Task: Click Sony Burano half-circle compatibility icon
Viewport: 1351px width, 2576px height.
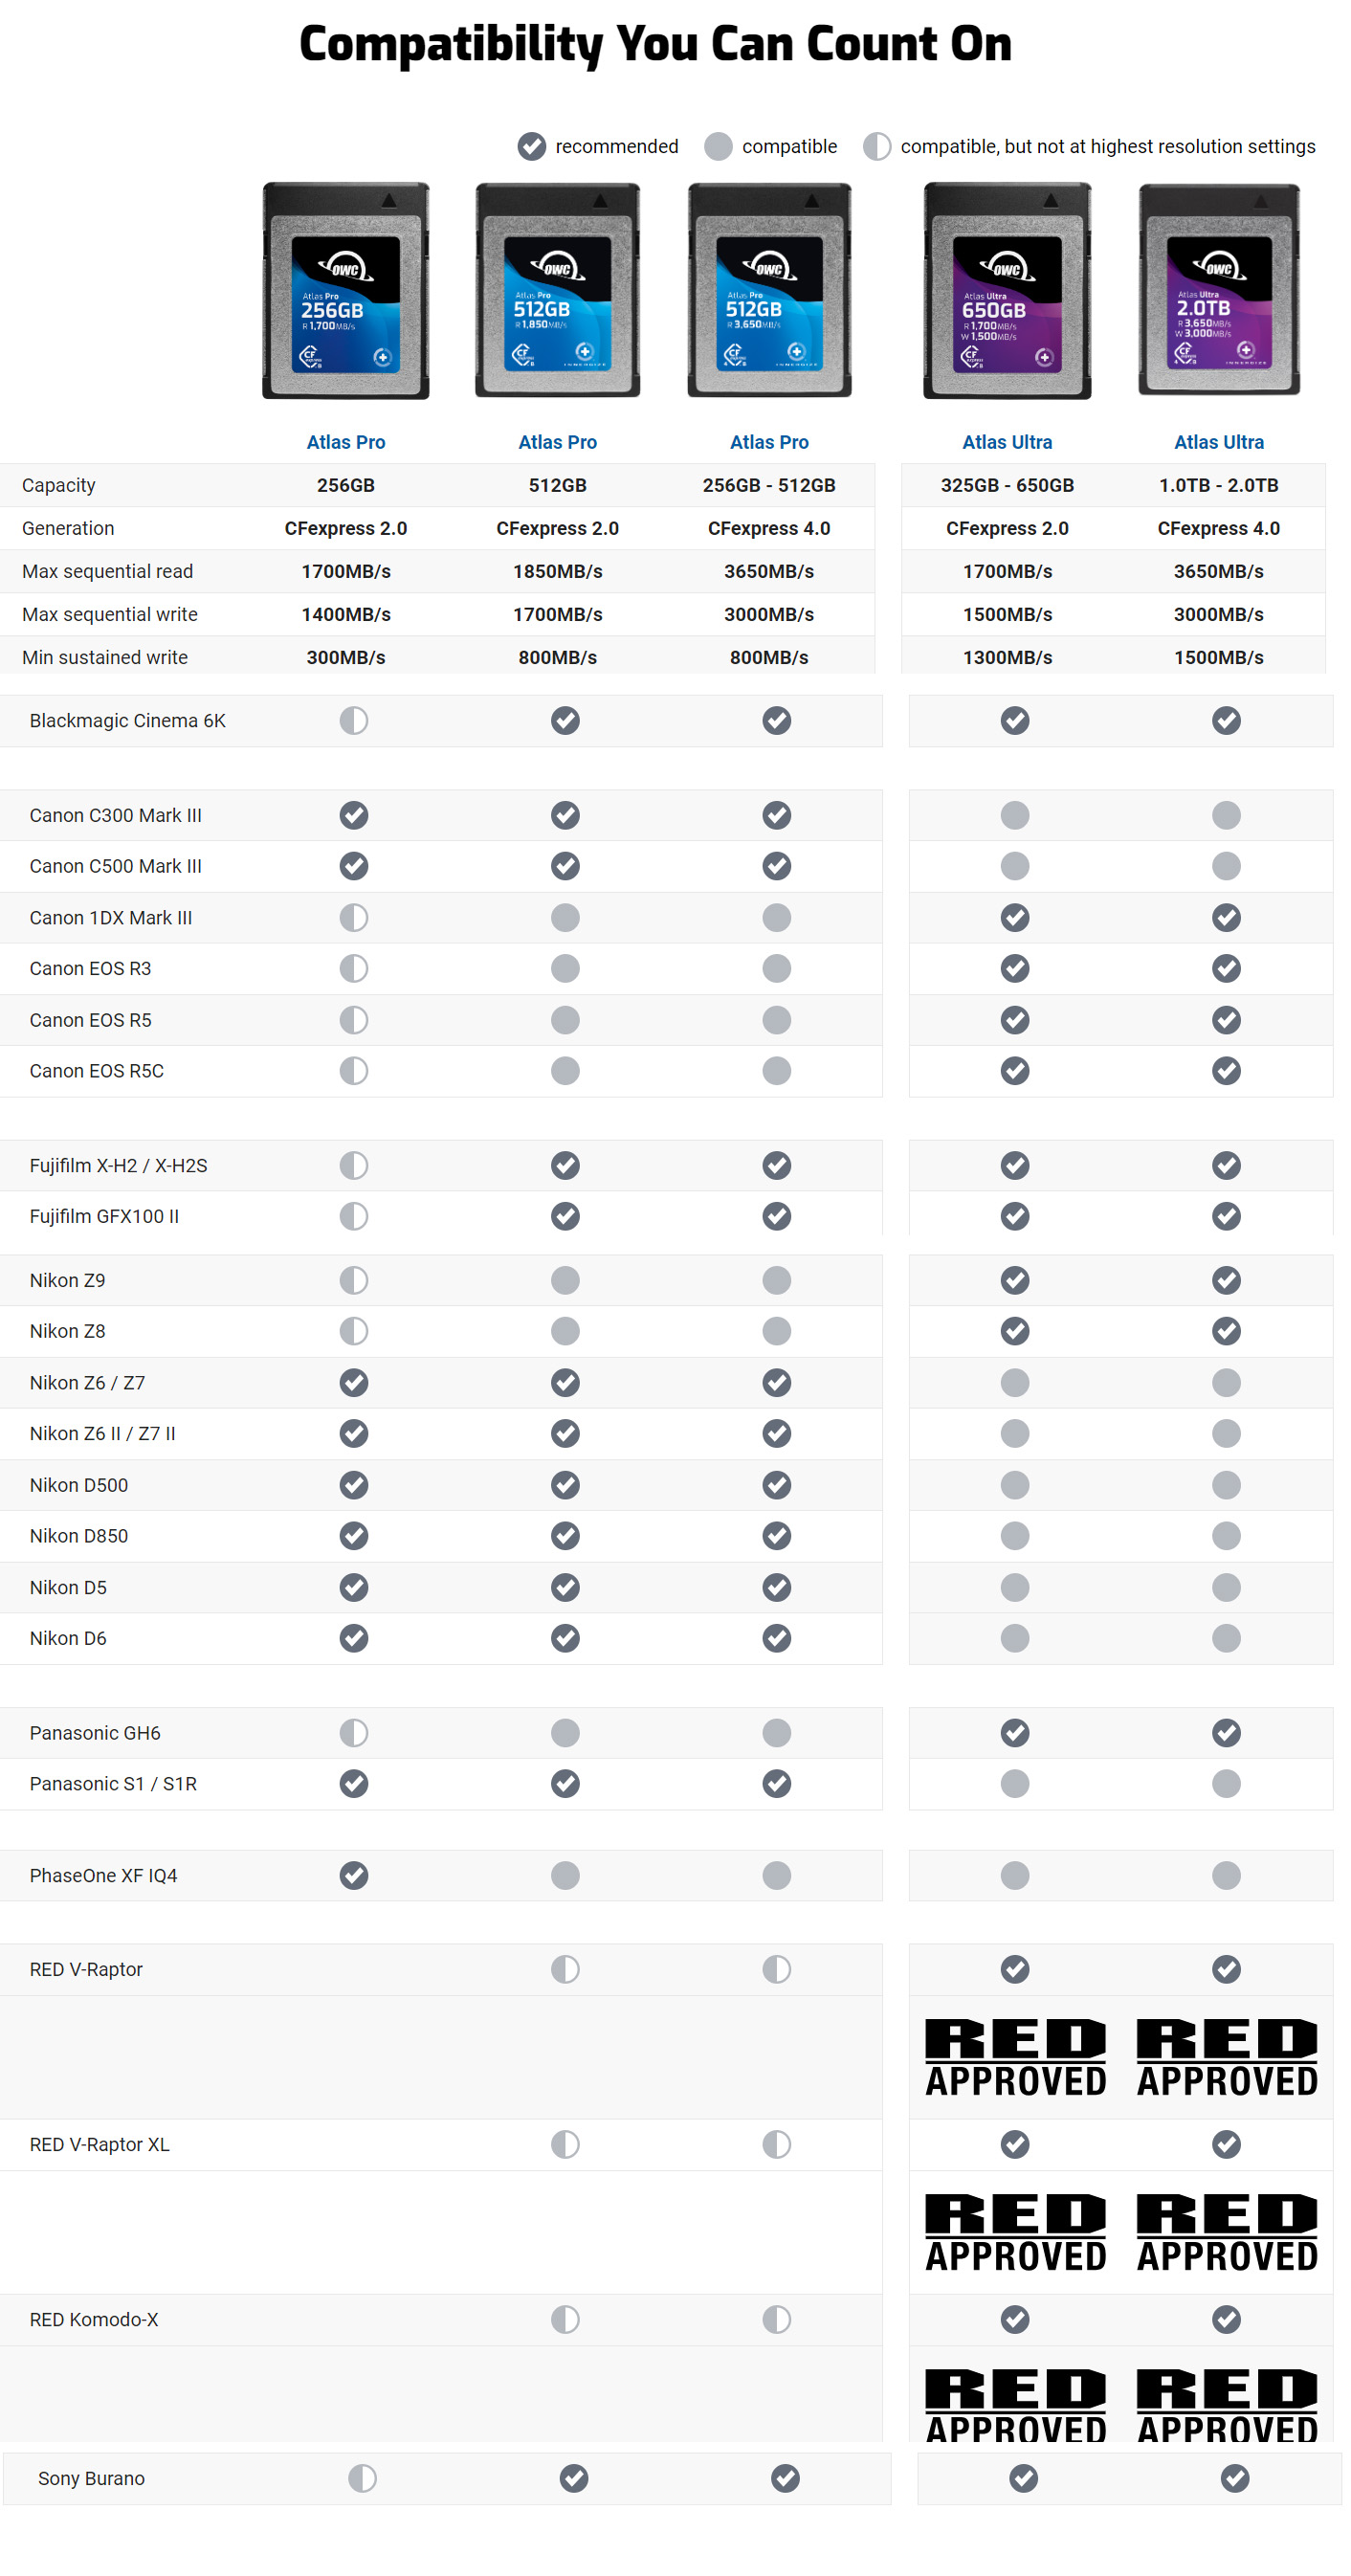Action: point(362,2478)
